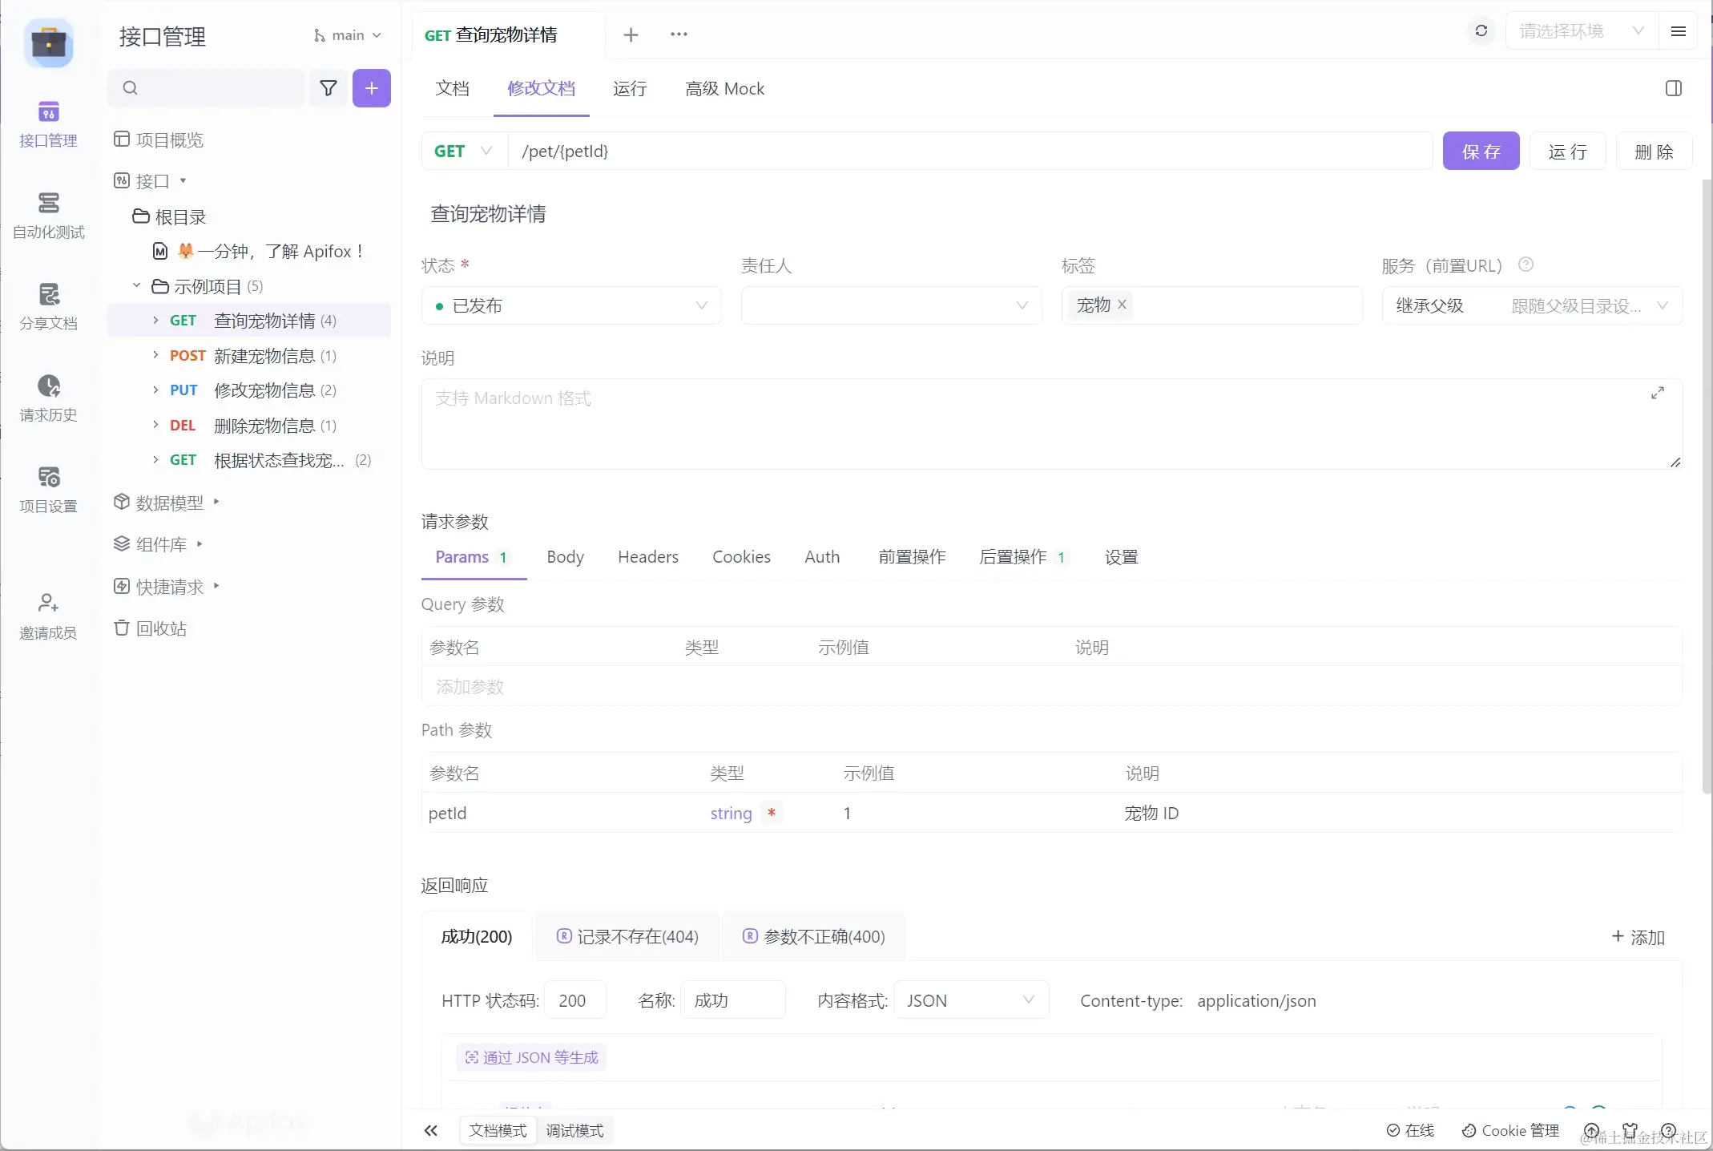
Task: Expand the 说明 Markdown editor fullscreen
Action: [1657, 393]
